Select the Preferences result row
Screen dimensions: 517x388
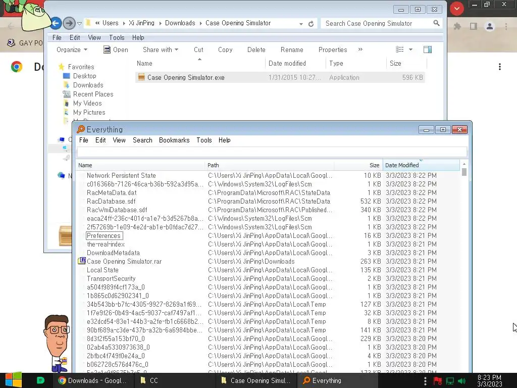click(x=269, y=235)
